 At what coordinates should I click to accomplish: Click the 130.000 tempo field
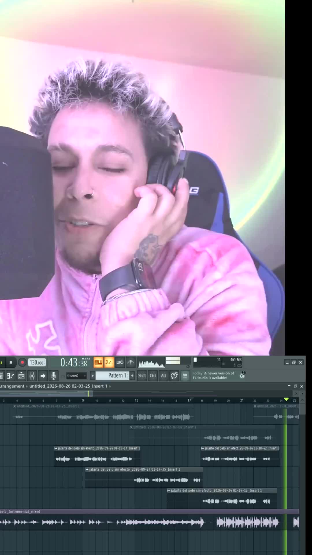(37, 362)
